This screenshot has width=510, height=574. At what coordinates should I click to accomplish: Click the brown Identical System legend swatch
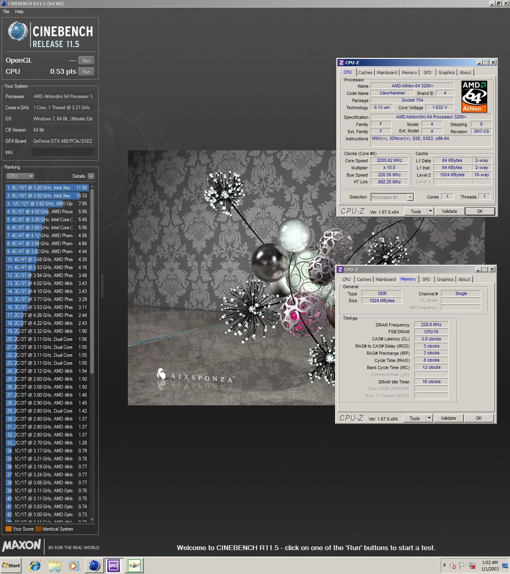[38, 529]
